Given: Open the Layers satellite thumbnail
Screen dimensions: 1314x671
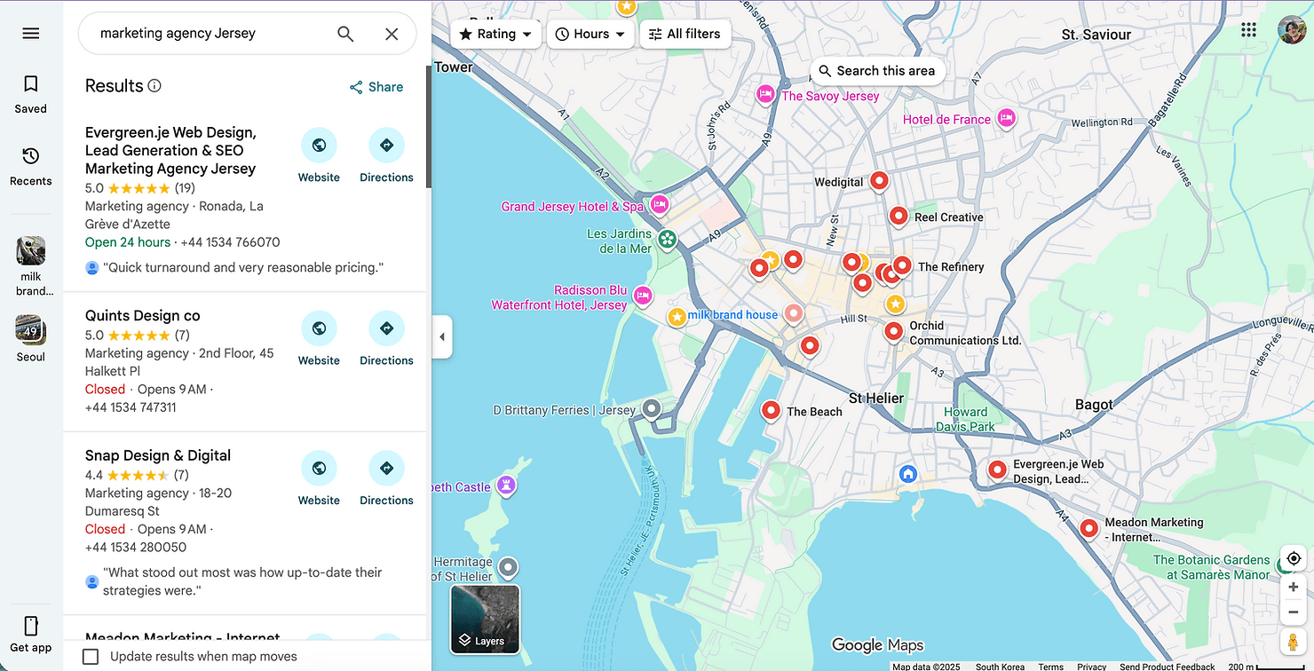Looking at the screenshot, I should tap(484, 619).
